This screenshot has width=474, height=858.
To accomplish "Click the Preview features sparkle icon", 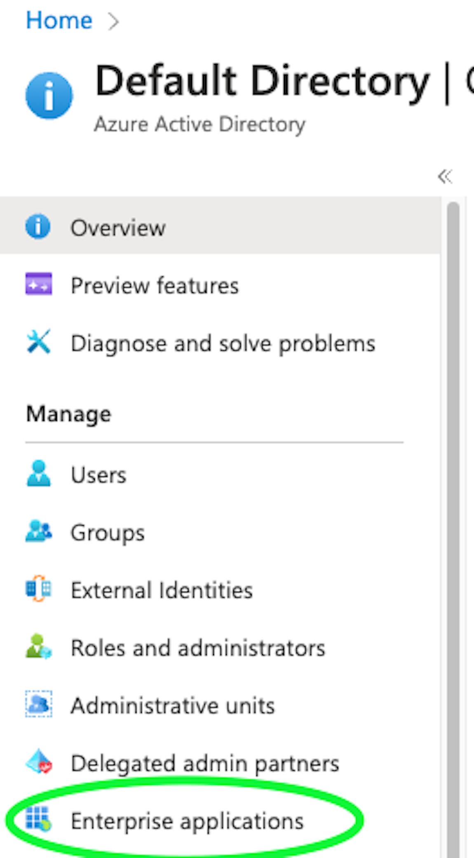I will point(38,284).
